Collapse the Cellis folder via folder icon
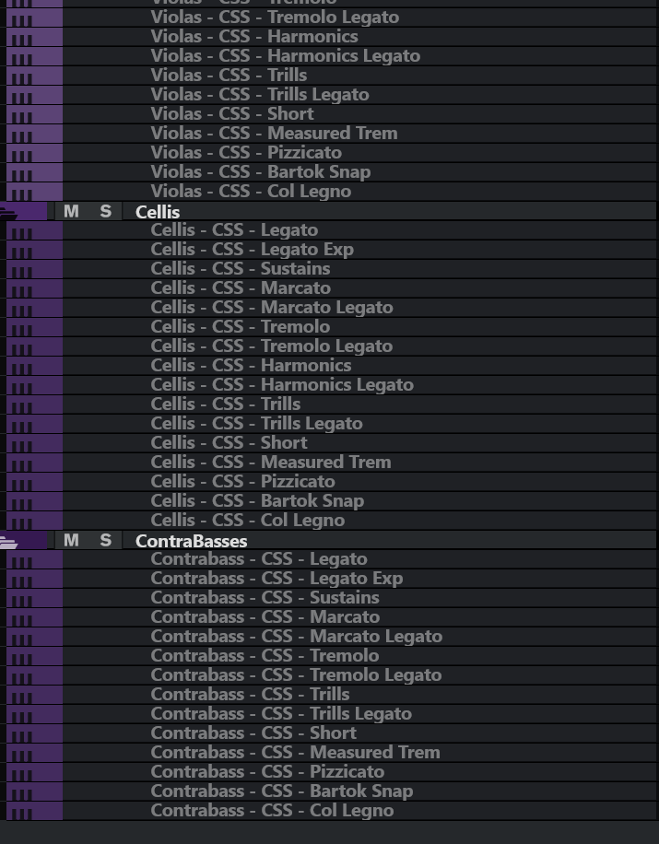This screenshot has width=659, height=844. (x=8, y=213)
